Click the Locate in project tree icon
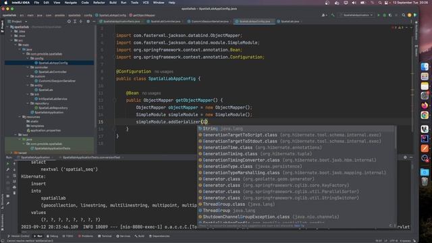 69,21
